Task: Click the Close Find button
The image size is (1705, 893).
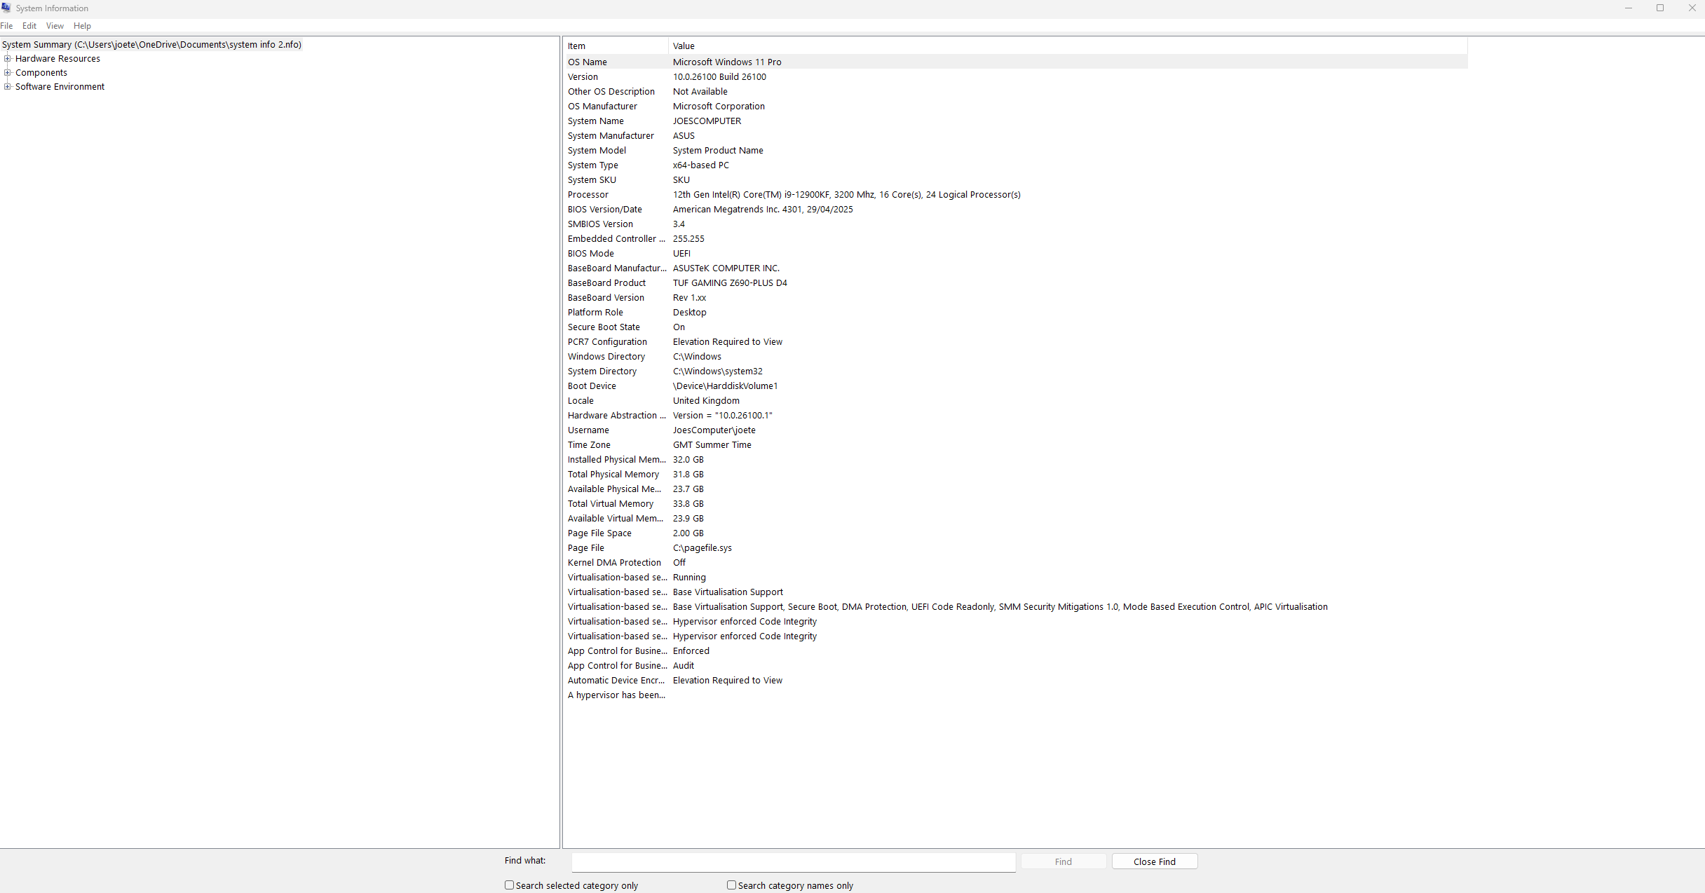Action: coord(1155,861)
